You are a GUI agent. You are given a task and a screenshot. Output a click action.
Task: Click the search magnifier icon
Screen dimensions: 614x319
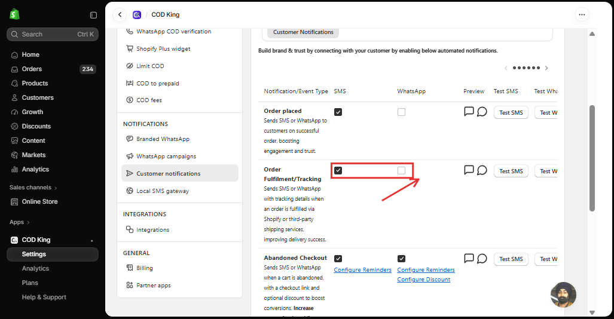click(x=14, y=35)
